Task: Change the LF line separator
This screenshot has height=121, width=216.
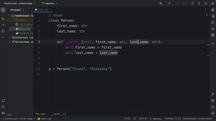Action: (135, 119)
